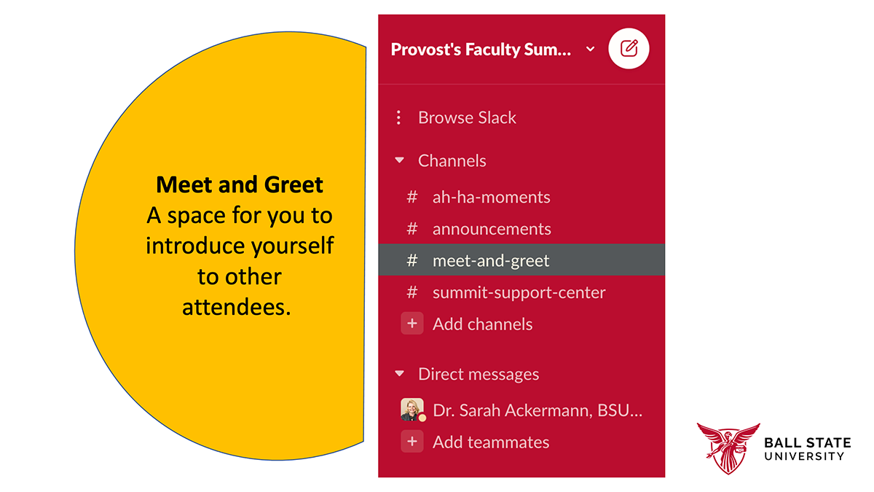This screenshot has width=874, height=492.
Task: Collapse the Direct messages section arrow
Action: pyautogui.click(x=399, y=374)
